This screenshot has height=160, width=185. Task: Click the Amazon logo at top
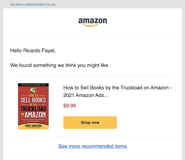pos(92,22)
